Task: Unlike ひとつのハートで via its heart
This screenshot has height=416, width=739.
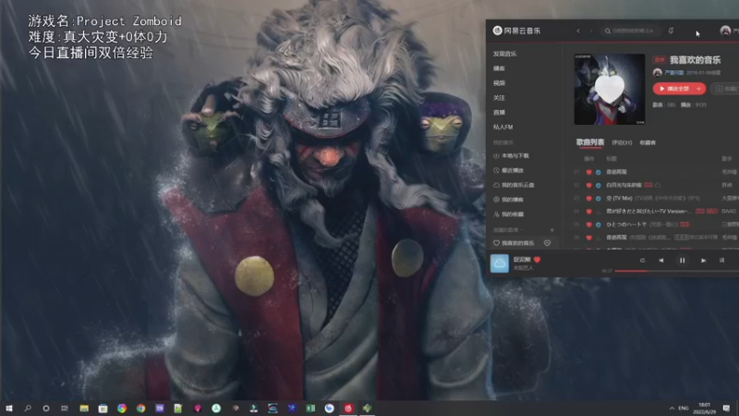Action: pos(588,225)
